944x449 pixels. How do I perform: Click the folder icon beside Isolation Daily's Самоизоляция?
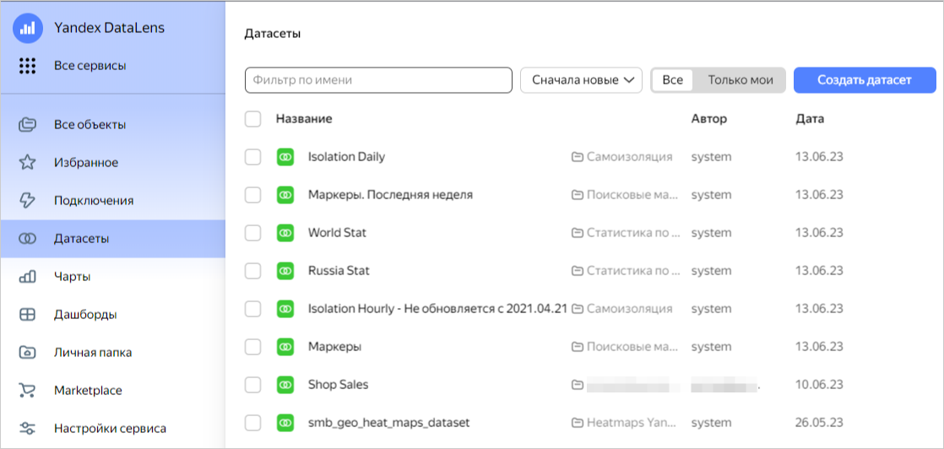[x=578, y=157]
